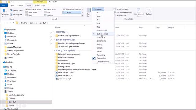Image resolution: width=196 pixels, height=110 pixels.
Task: Go up one folder level
Action: pos(13,23)
